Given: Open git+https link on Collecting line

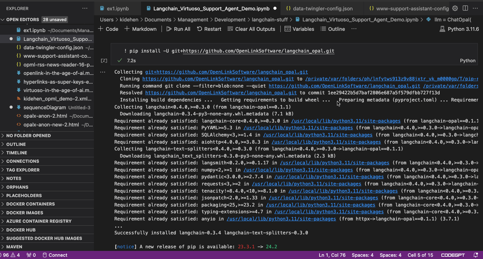Looking at the screenshot, I should 227,72.
